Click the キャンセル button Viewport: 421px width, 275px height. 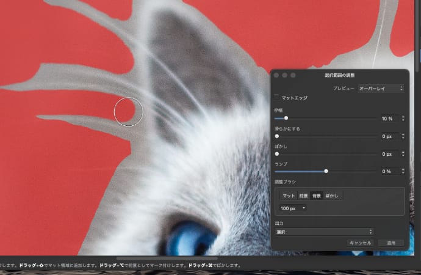point(360,243)
